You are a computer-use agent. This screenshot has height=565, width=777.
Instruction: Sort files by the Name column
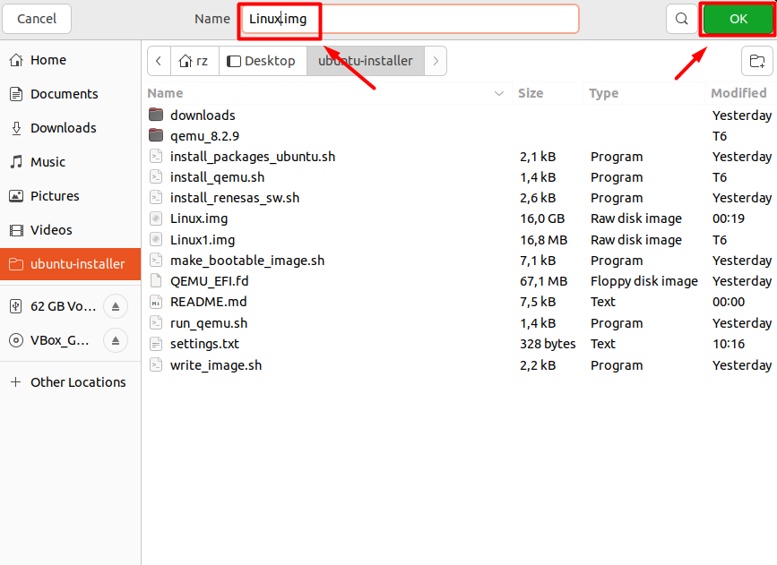165,93
